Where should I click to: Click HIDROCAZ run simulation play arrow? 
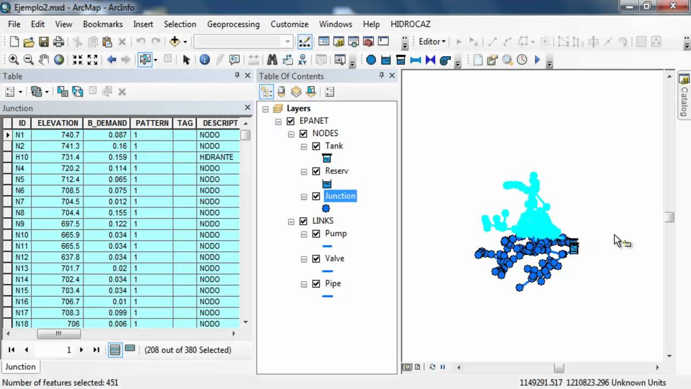537,60
